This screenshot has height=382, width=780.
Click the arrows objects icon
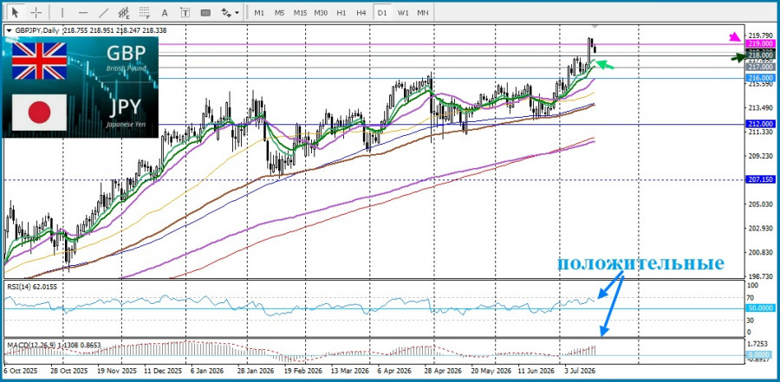coord(226,12)
